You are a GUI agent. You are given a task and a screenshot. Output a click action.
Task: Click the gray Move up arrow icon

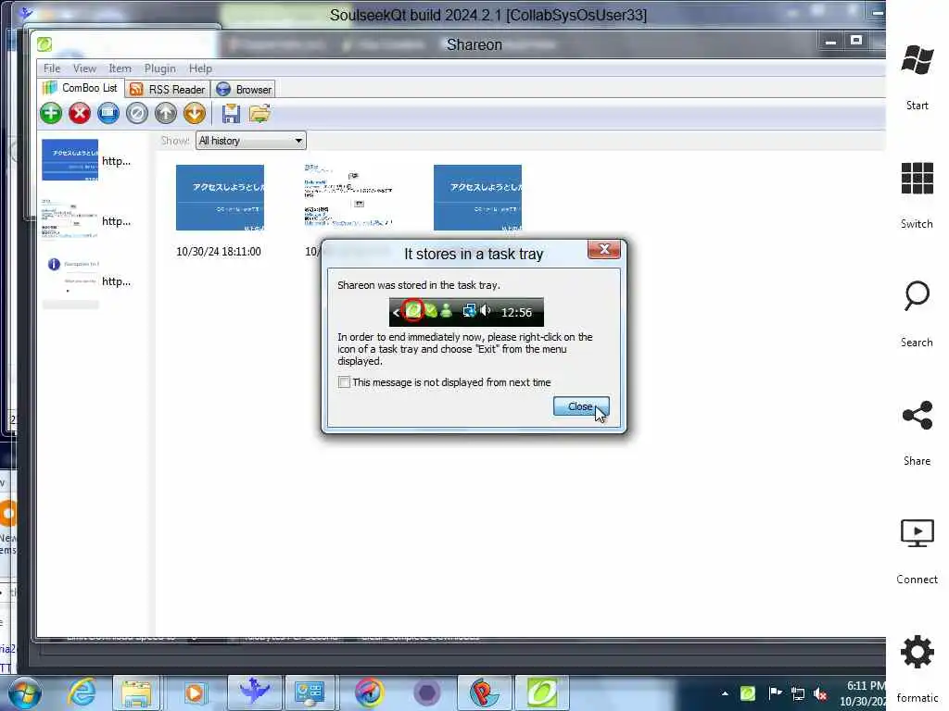pos(165,113)
